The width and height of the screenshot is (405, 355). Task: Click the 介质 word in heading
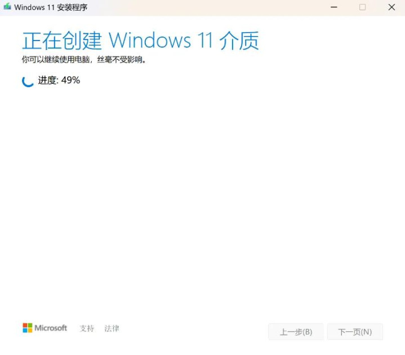point(239,41)
